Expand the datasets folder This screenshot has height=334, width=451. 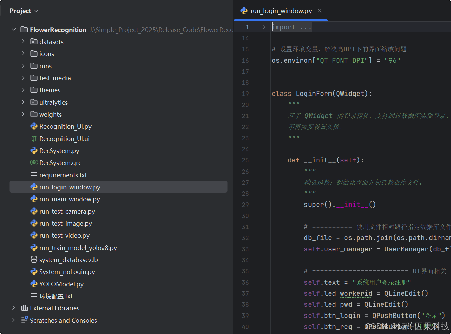[x=23, y=42]
